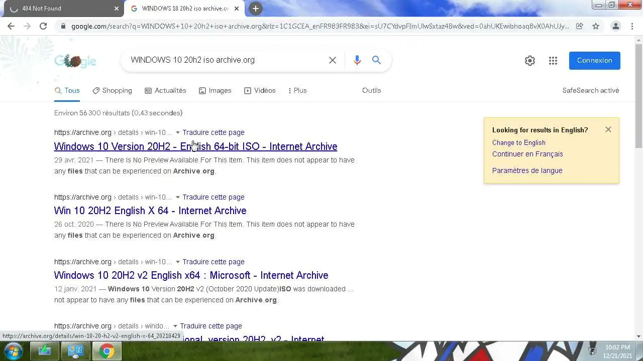Open the Chrome profile avatar menu
The height and width of the screenshot is (361, 643).
point(615,26)
